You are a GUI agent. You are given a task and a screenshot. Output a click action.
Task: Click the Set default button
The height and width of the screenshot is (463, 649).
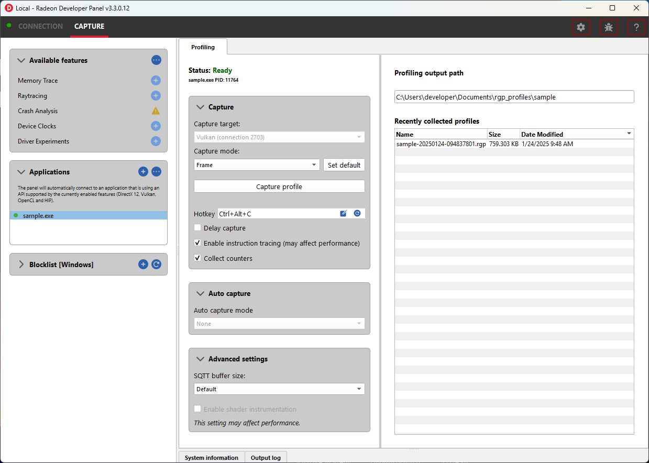pyautogui.click(x=344, y=165)
